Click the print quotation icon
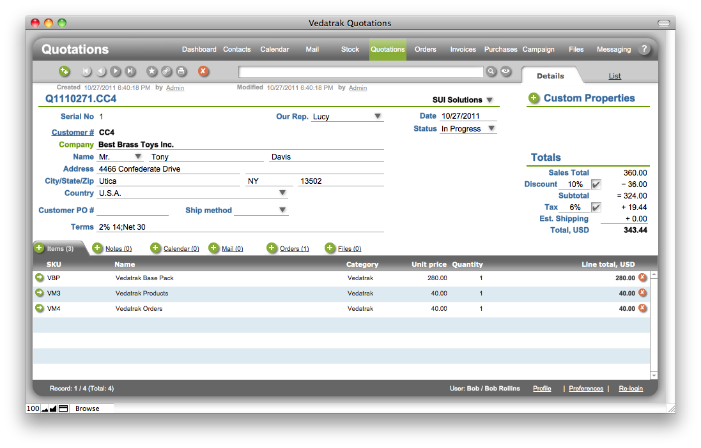This screenshot has height=448, width=701. [x=181, y=71]
